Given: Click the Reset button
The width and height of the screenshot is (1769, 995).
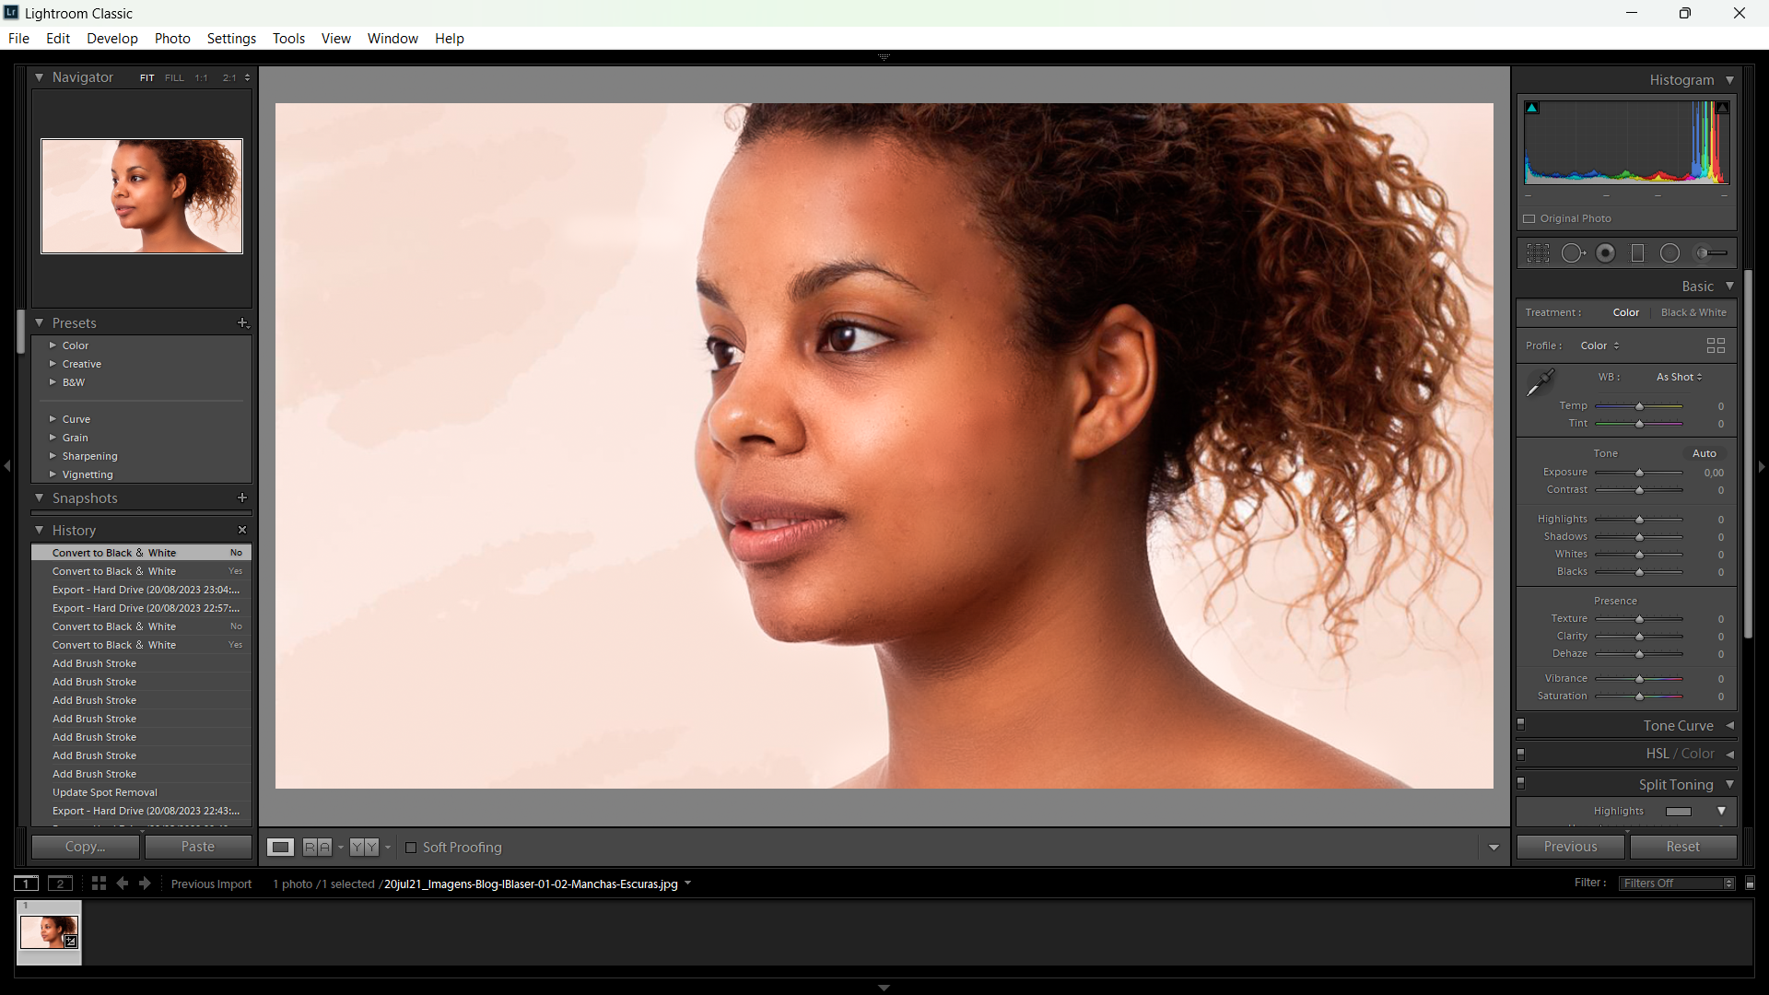Looking at the screenshot, I should (x=1682, y=847).
